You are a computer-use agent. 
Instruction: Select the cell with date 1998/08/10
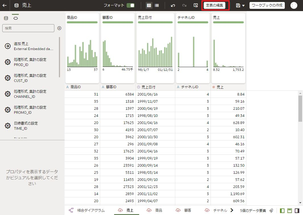(155, 115)
